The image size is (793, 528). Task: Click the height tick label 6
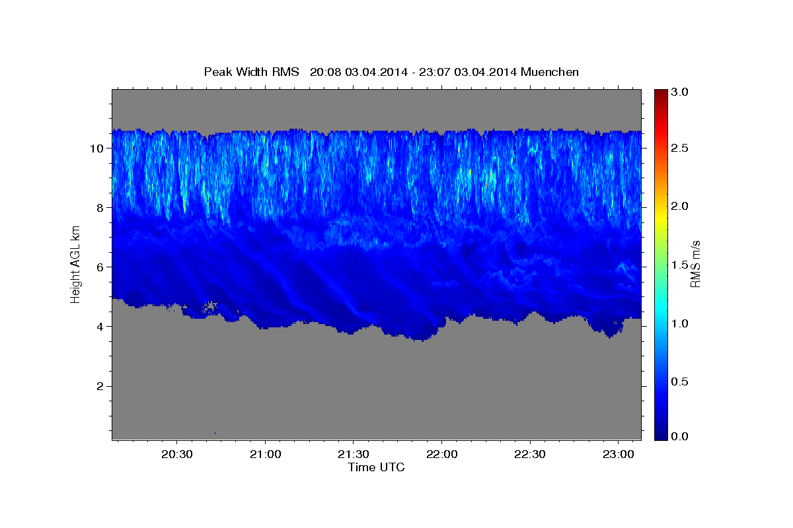[100, 267]
